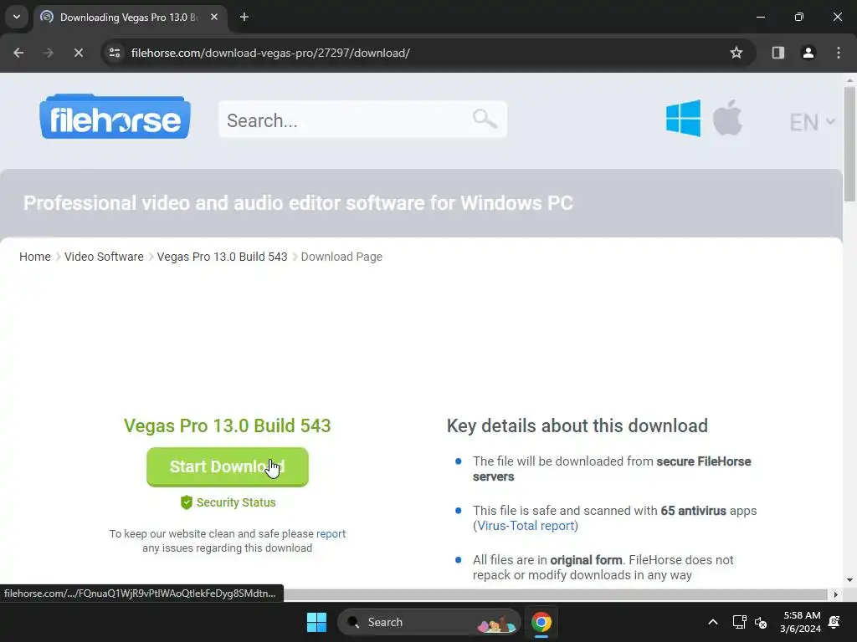Bookmark this page with star icon
857x642 pixels.
[x=736, y=53]
